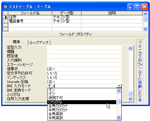Minimize the テストテーブル window
This screenshot has width=150, height=121.
pos(130,7)
